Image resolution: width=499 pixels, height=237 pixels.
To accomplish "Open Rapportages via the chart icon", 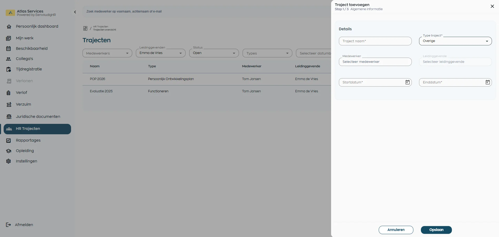I will pyautogui.click(x=9, y=140).
